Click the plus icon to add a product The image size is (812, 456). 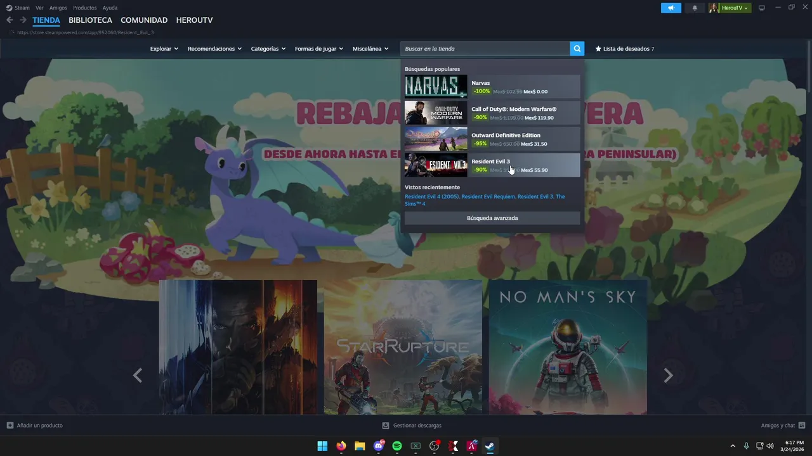point(10,426)
